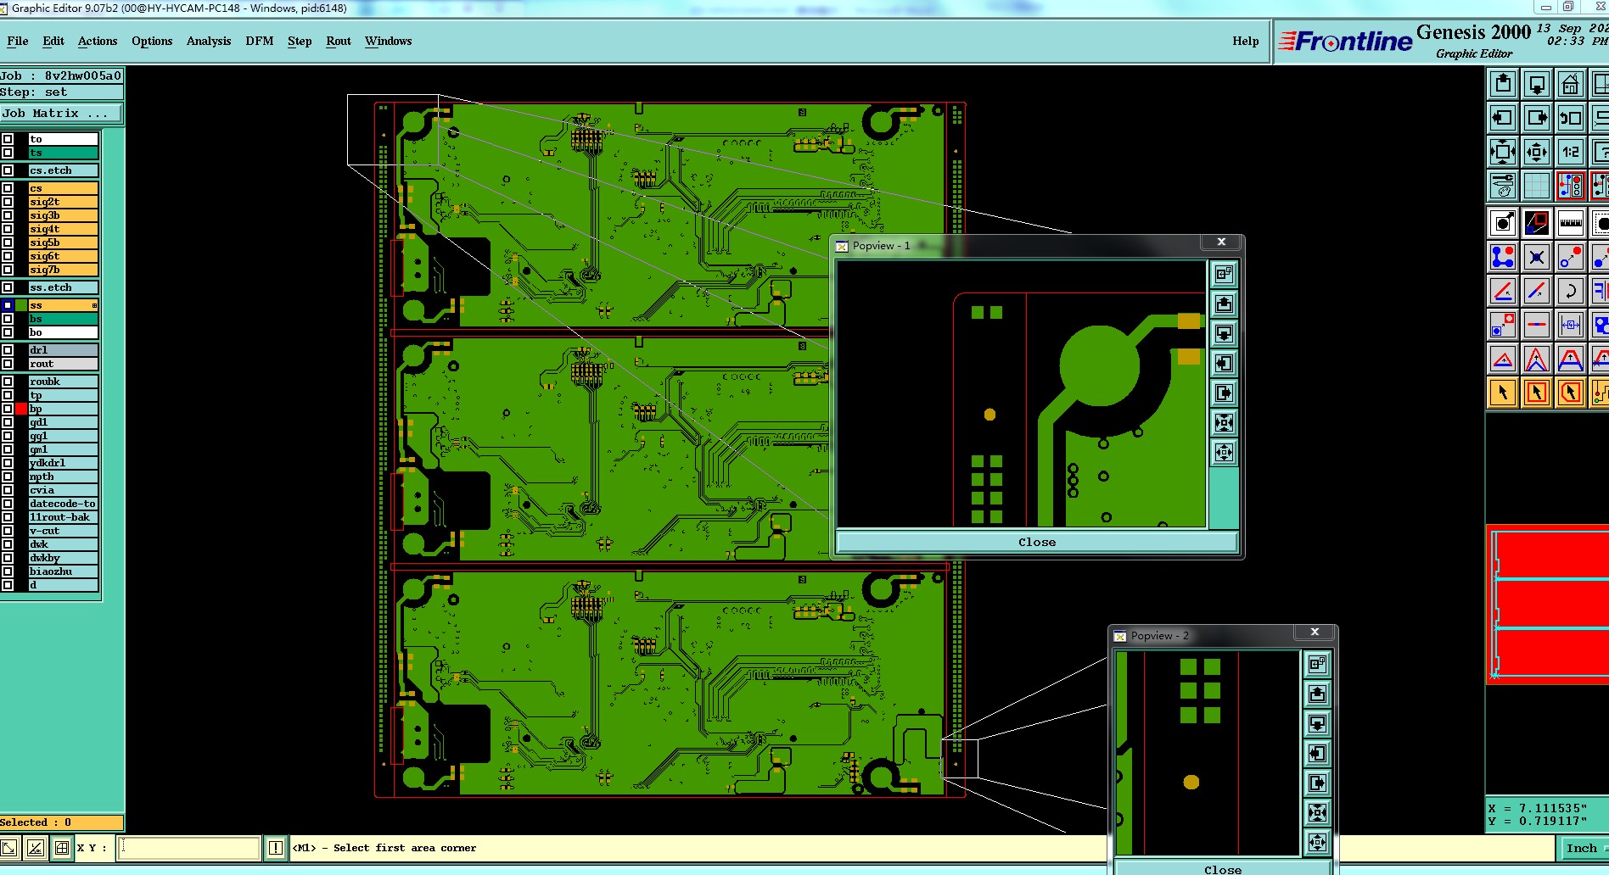The width and height of the screenshot is (1609, 875).
Task: Open the Windows menu
Action: pos(388,41)
